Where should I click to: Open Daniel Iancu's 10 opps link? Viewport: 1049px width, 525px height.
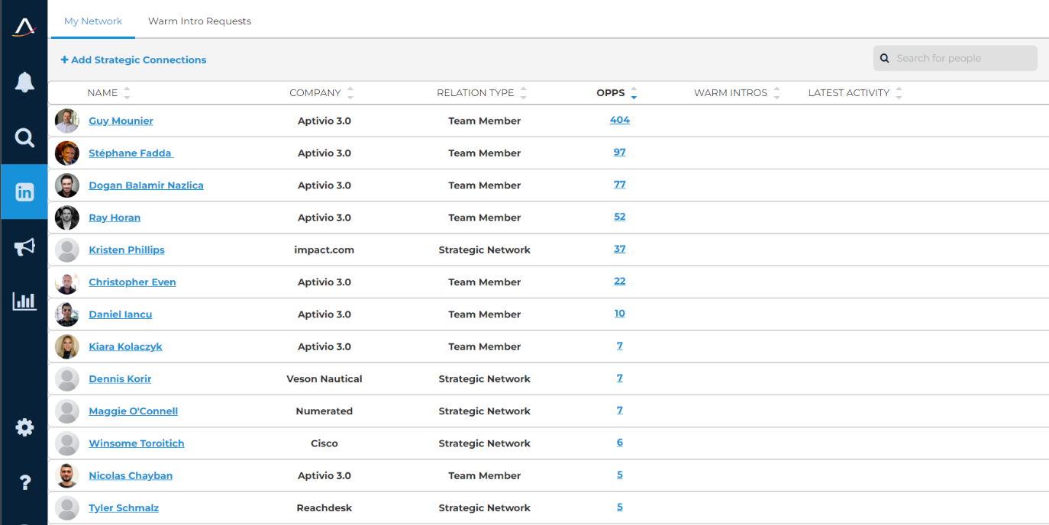[x=620, y=313]
